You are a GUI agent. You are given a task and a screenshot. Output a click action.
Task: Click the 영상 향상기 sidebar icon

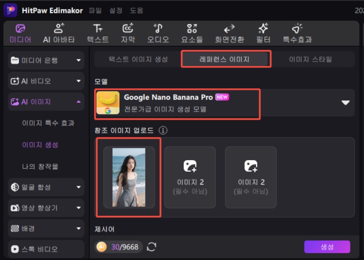coord(15,208)
